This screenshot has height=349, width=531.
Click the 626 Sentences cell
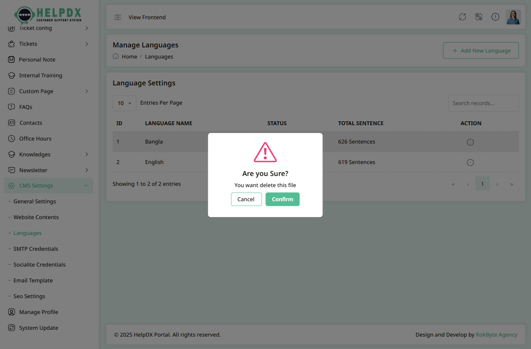tap(357, 141)
